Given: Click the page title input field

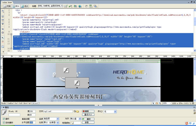Looking at the screenshot, I should click(50, 6).
